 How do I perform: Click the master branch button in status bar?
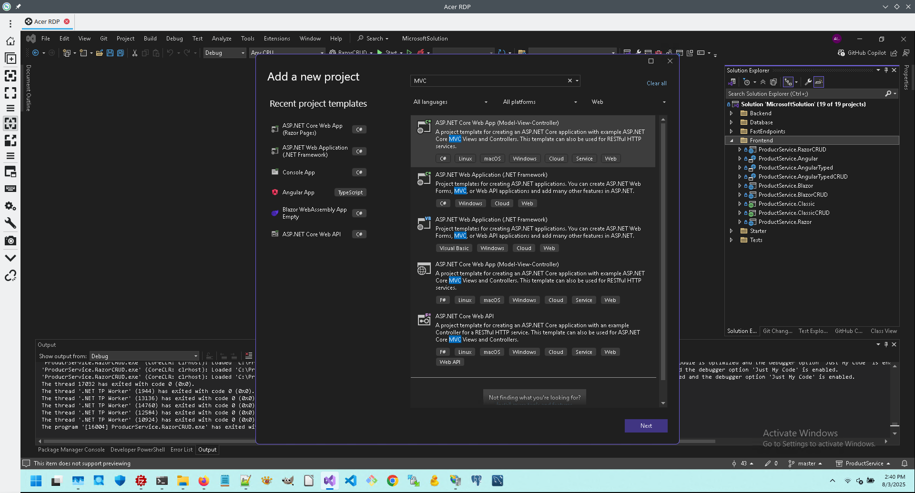point(805,463)
